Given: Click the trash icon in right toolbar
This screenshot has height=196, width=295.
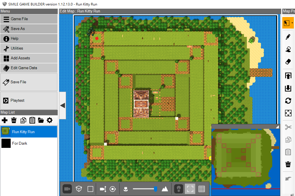Looking at the screenshot, I should [288, 164].
